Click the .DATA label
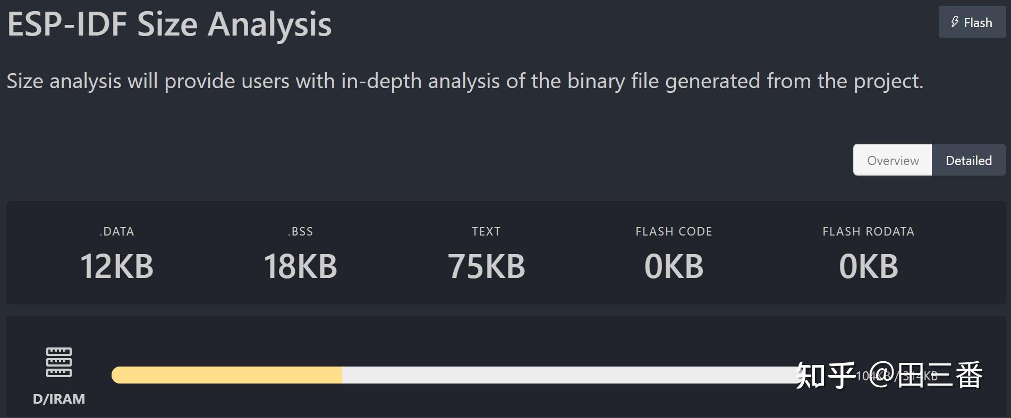This screenshot has height=418, width=1011. pos(117,231)
